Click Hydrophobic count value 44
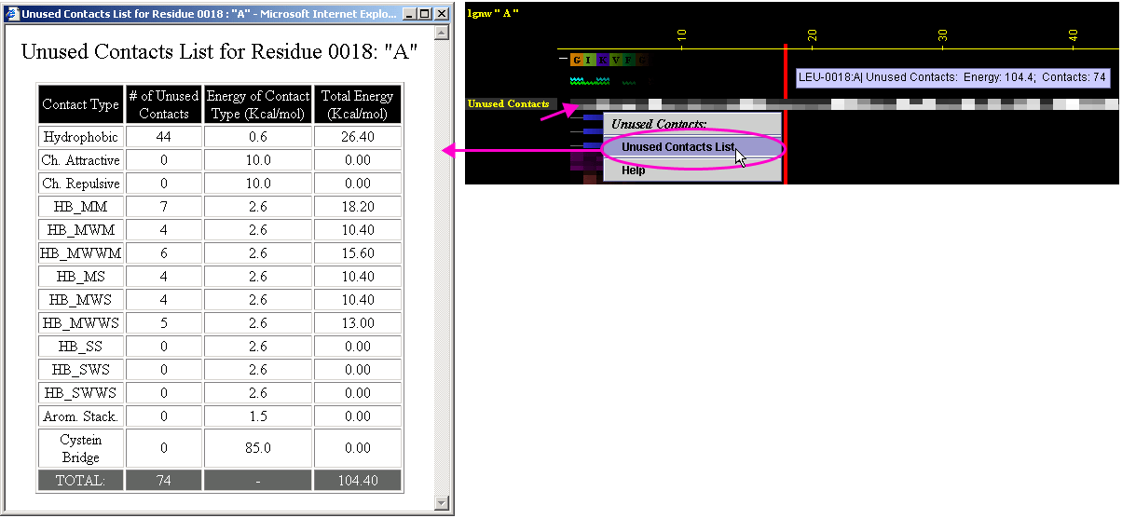Screen dimensions: 1122x518 [163, 137]
